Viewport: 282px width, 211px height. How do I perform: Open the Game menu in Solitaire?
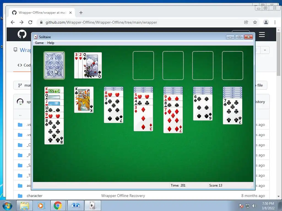click(39, 43)
